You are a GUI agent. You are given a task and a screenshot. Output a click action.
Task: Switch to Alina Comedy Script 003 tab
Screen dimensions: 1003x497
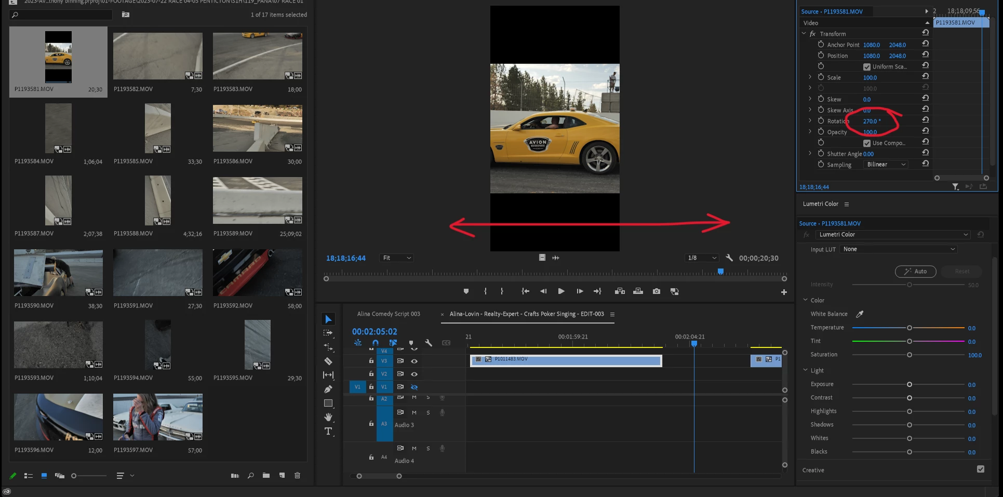pyautogui.click(x=389, y=314)
